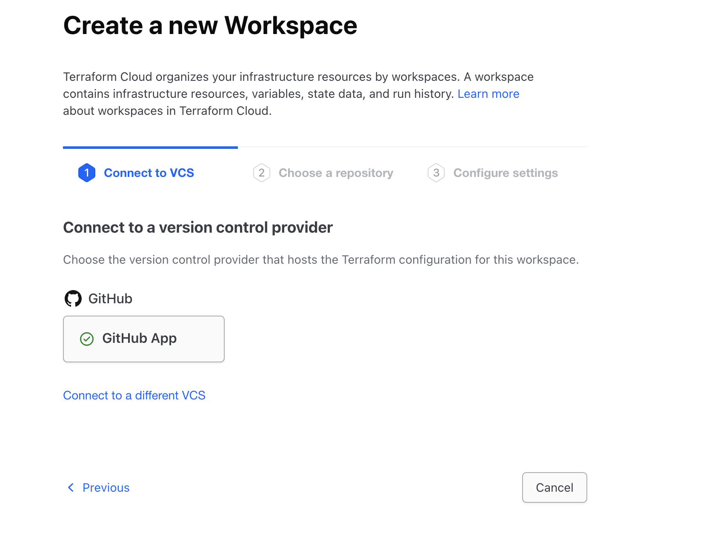
Task: Click the GitHub octocat logo icon
Action: point(73,299)
